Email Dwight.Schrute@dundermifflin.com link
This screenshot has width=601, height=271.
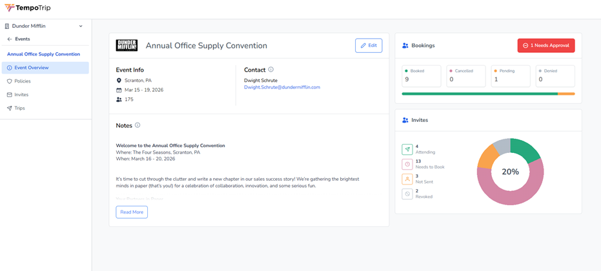point(281,87)
